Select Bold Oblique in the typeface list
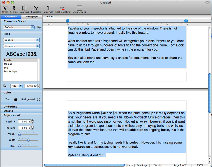Viewport: 212px width, 167px height. (x=11, y=71)
